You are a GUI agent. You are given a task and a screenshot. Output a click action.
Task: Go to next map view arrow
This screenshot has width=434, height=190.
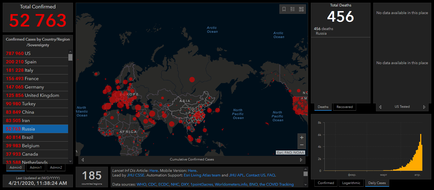click(x=301, y=160)
